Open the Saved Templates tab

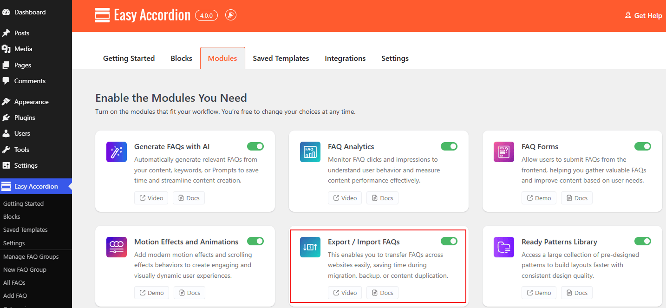point(281,59)
